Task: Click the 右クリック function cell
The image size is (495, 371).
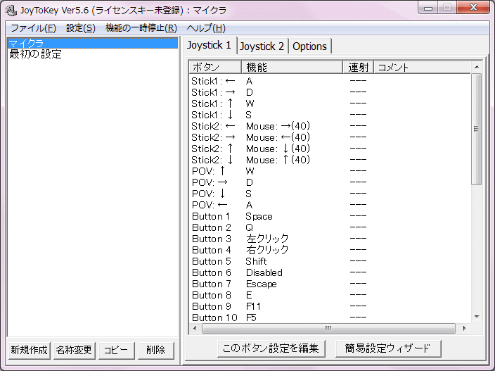Action: click(267, 250)
